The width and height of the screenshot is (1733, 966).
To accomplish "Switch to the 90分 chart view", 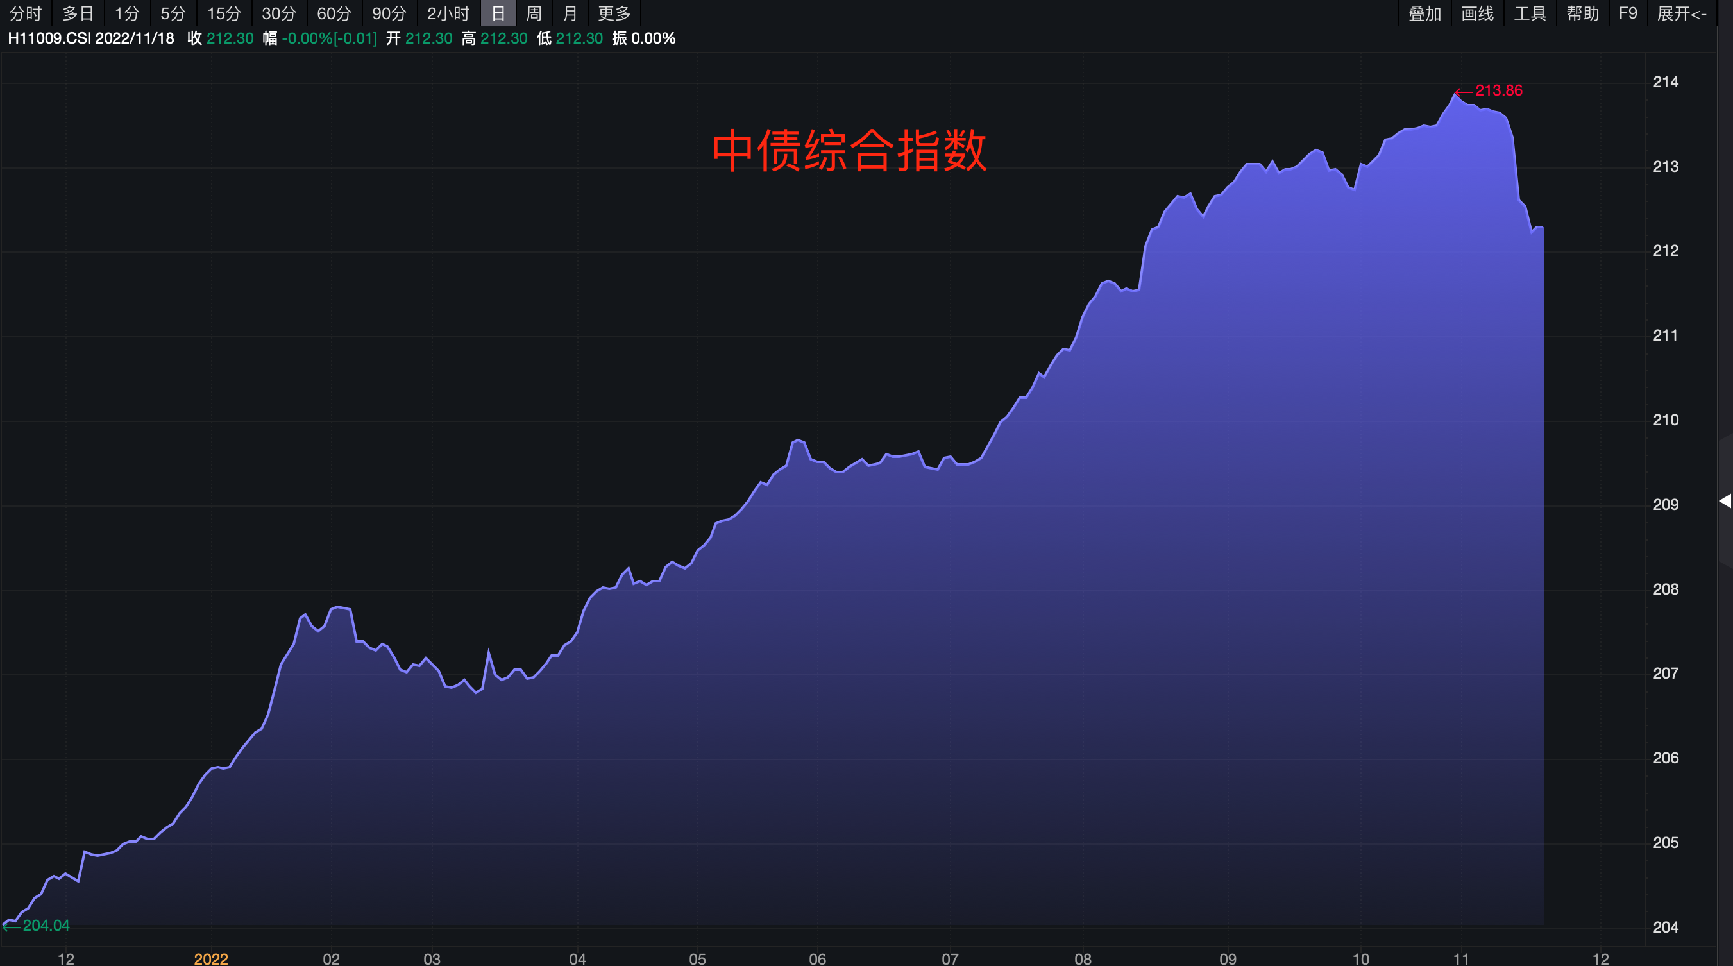I will [389, 13].
